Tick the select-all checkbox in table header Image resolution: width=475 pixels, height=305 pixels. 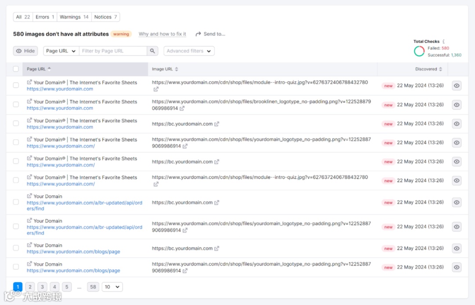click(16, 69)
